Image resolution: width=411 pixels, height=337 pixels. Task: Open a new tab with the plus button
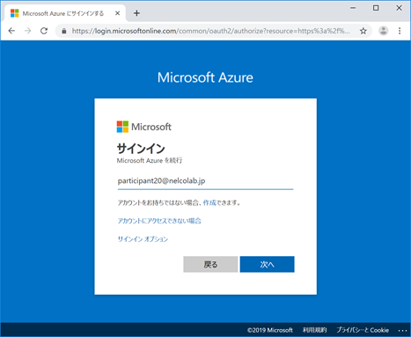(x=136, y=13)
